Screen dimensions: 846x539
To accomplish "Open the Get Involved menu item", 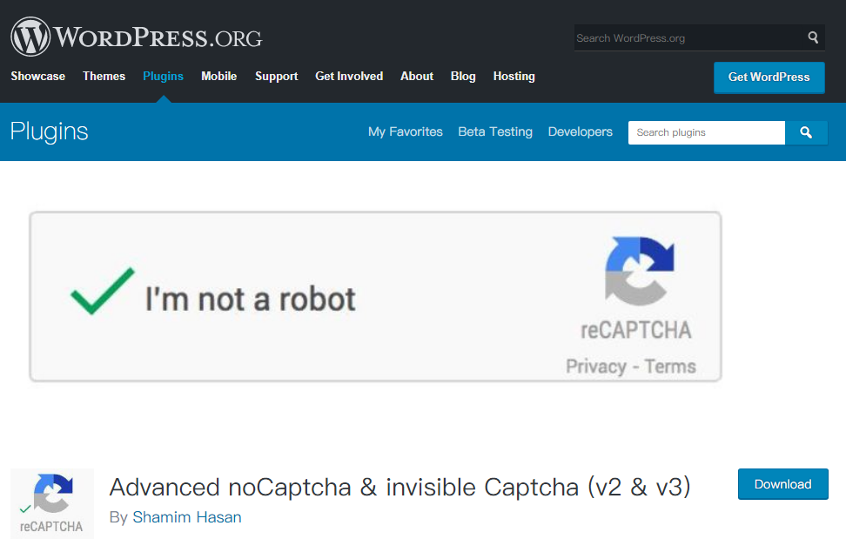I will tap(349, 76).
